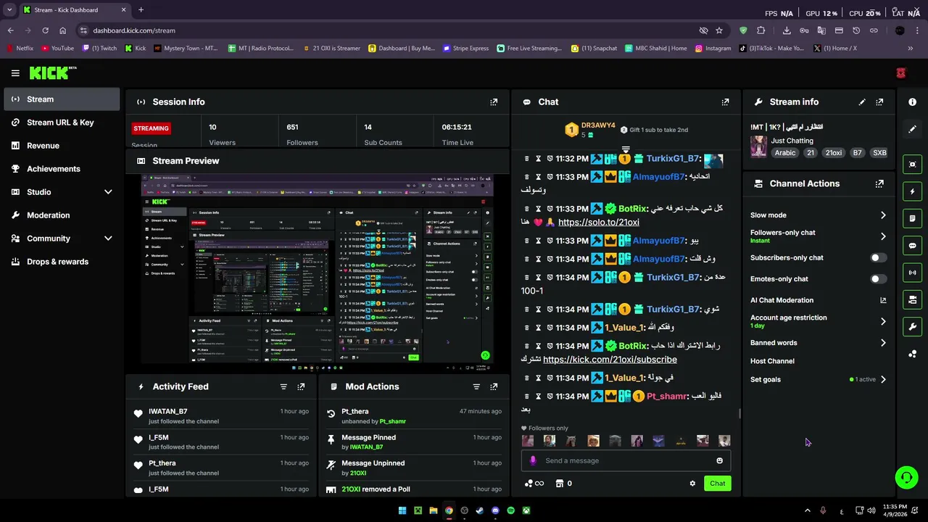The image size is (928, 522).
Task: Click the green Chat send button
Action: point(717,484)
